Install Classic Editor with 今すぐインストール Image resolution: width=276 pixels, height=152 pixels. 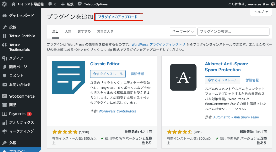tap(108, 74)
